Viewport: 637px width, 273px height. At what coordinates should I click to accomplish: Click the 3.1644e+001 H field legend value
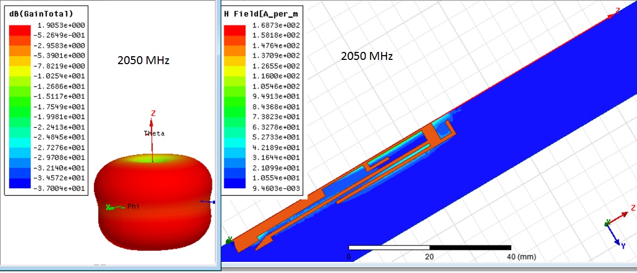point(277,157)
